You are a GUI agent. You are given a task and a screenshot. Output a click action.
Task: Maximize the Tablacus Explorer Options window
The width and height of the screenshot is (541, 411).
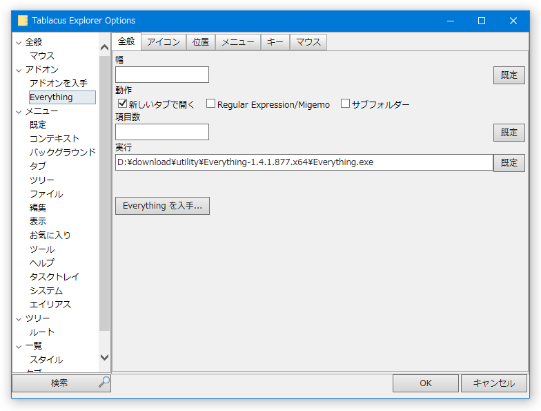click(482, 21)
